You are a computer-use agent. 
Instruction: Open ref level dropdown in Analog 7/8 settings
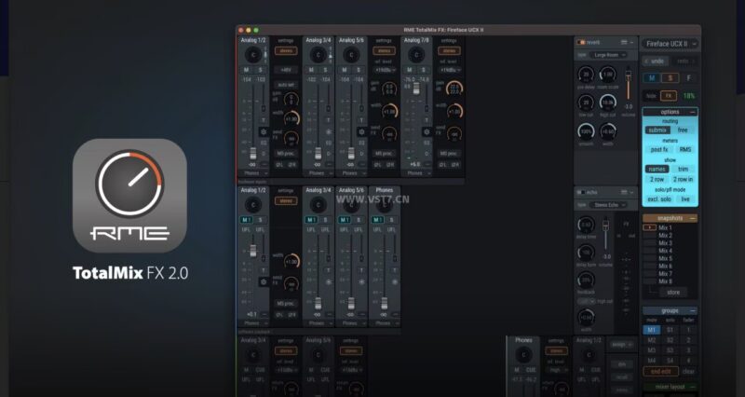(450, 70)
